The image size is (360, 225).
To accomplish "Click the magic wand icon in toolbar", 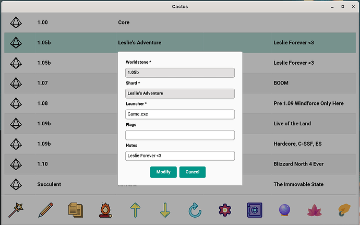I will tap(16, 210).
